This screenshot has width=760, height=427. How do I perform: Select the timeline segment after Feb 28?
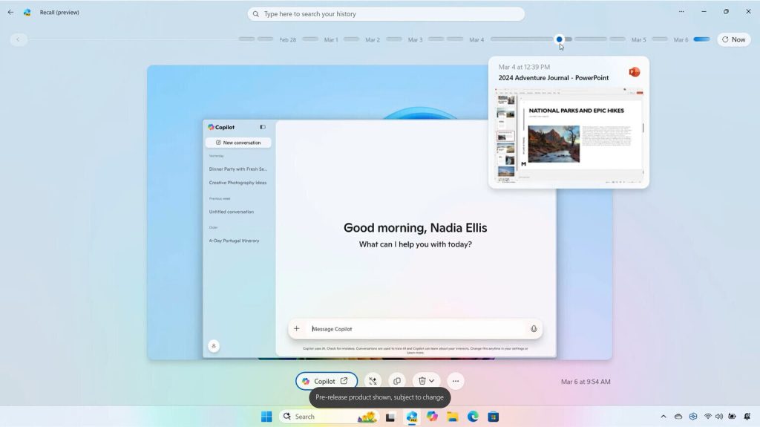[310, 39]
